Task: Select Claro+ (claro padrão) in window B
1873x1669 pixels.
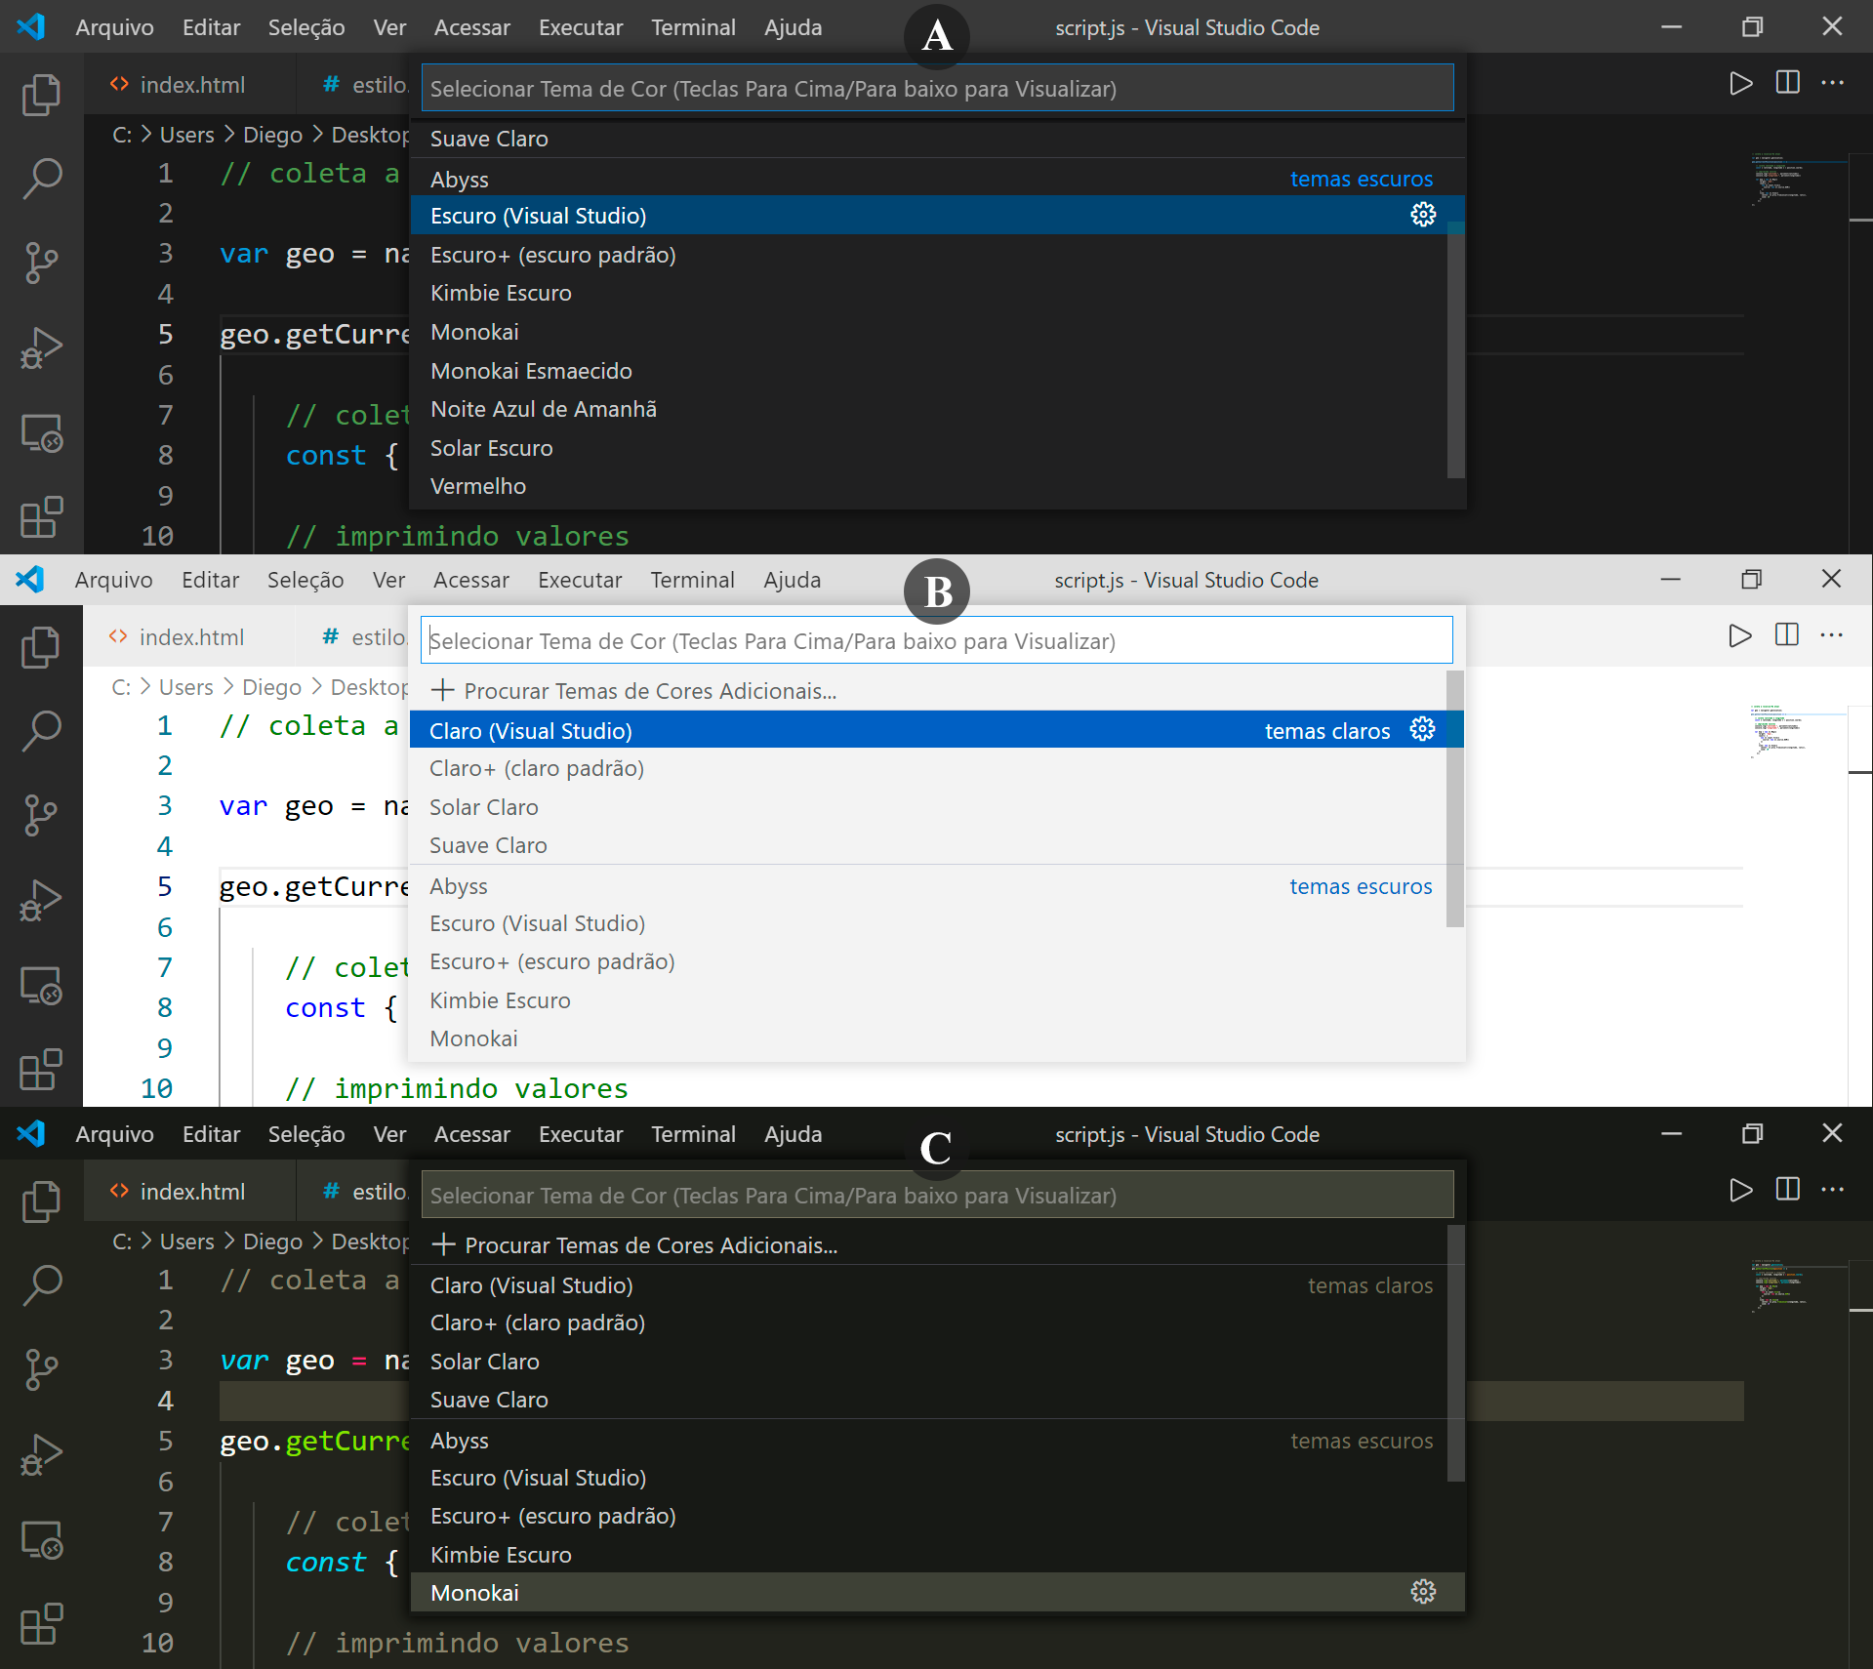Action: (936, 768)
